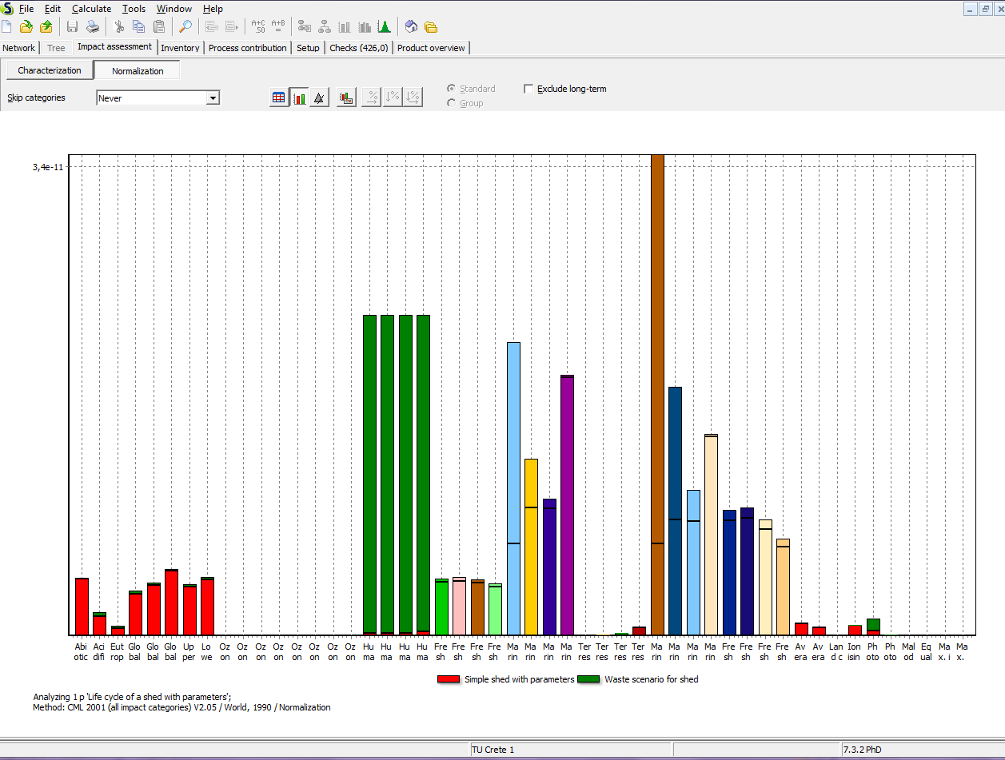This screenshot has height=760, width=1005.
Task: Click the 'TU Crete 1' status bar text
Action: click(493, 750)
